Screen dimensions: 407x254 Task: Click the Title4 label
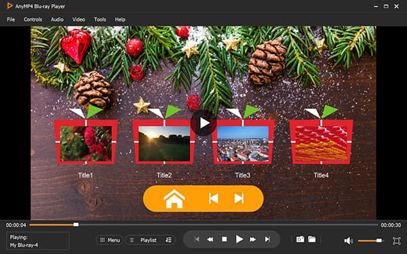[x=321, y=175]
